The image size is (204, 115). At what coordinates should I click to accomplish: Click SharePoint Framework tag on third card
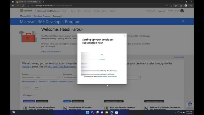click(113, 101)
